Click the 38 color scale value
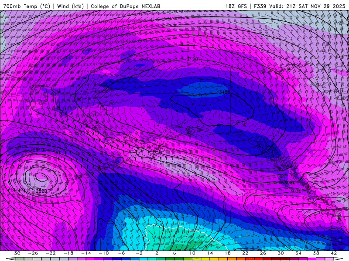The height and width of the screenshot is (261, 349). [x=316, y=253]
